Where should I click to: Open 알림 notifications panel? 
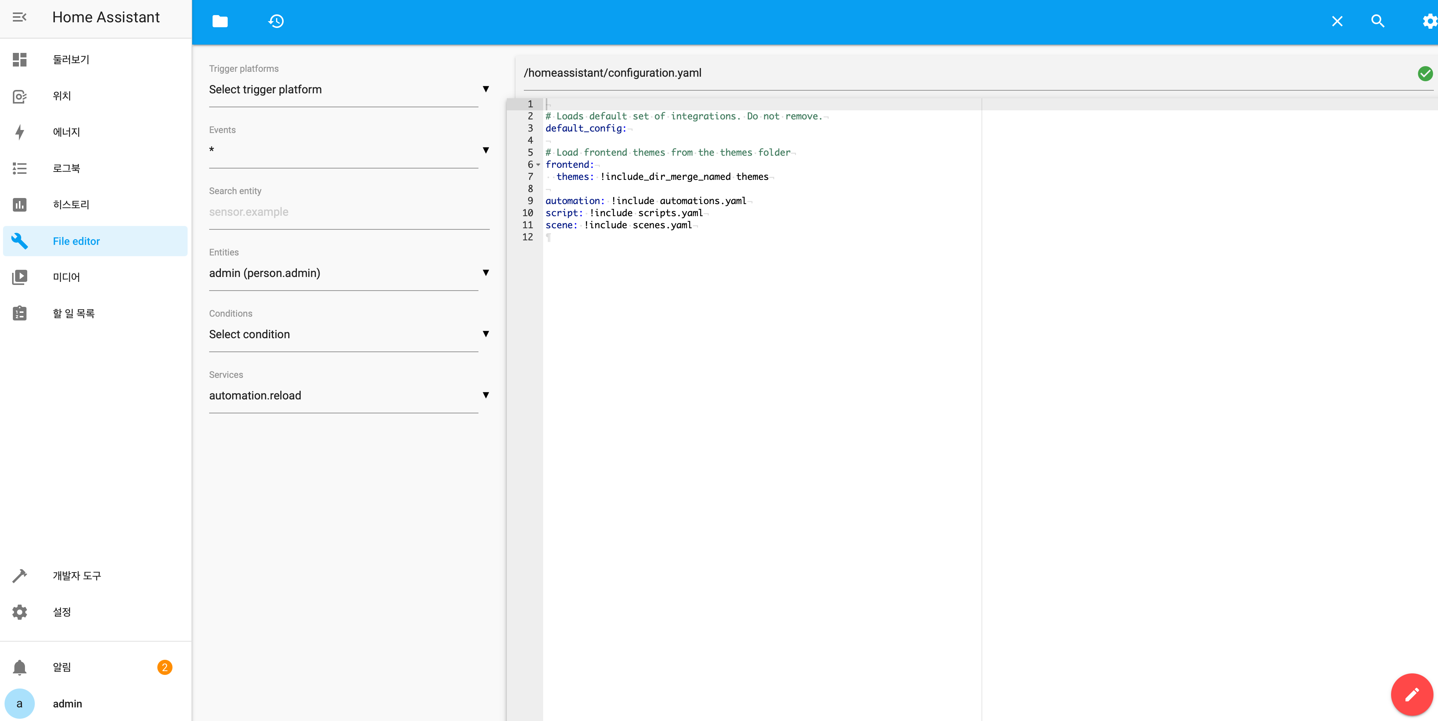[95, 667]
